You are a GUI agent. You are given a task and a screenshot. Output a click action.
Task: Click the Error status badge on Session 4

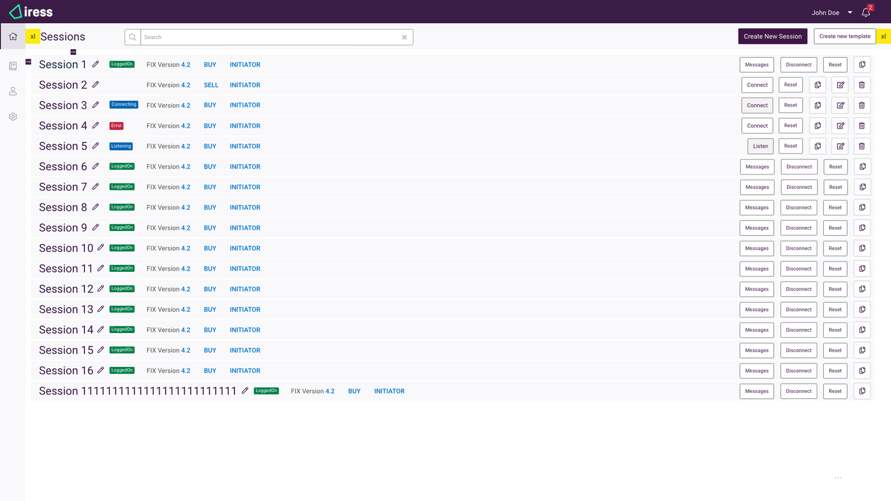[x=116, y=125]
